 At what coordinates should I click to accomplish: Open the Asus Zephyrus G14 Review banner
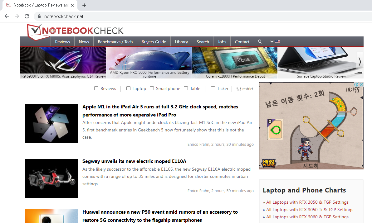63,63
